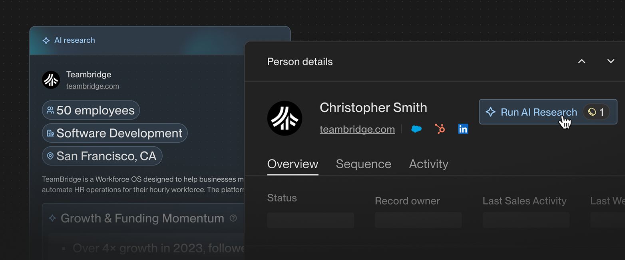625x260 pixels.
Task: Click the Over 4× growth in 2023 bullet
Action: click(x=158, y=248)
